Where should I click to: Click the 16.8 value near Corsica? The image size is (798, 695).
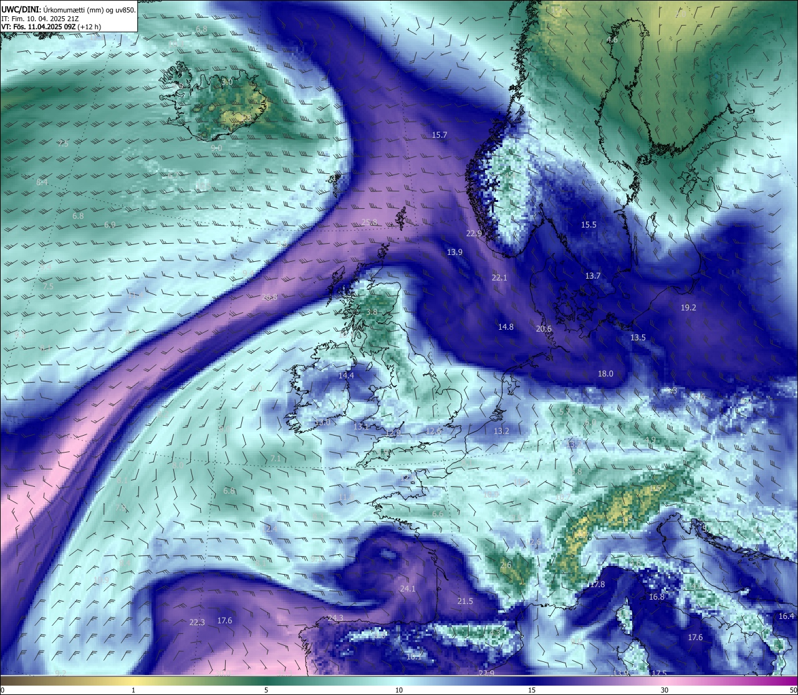click(x=656, y=597)
